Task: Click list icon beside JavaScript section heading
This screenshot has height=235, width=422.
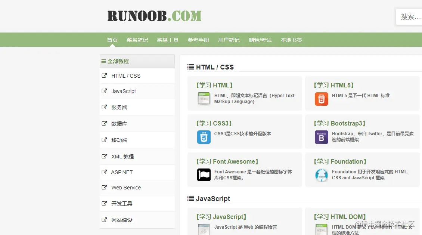Action: pyautogui.click(x=190, y=198)
